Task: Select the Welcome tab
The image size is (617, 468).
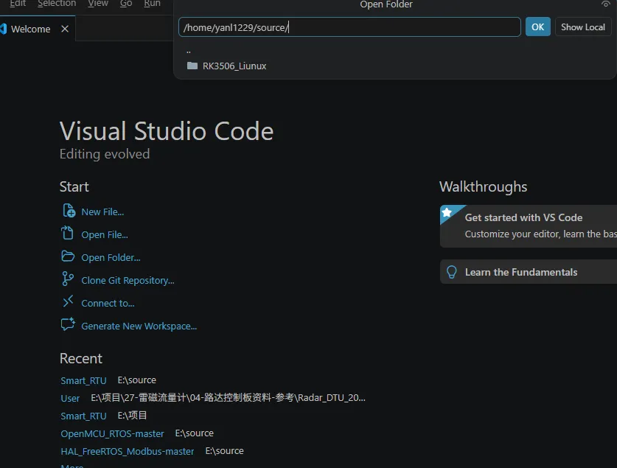Action: pos(38,29)
